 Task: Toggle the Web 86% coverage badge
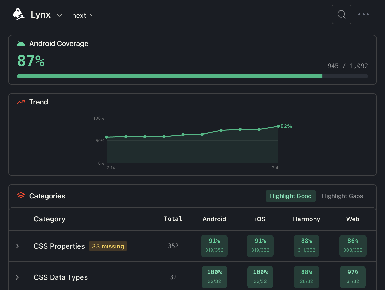(x=353, y=246)
